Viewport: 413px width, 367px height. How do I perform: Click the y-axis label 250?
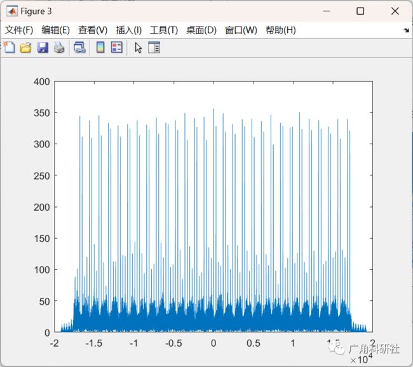(x=42, y=176)
